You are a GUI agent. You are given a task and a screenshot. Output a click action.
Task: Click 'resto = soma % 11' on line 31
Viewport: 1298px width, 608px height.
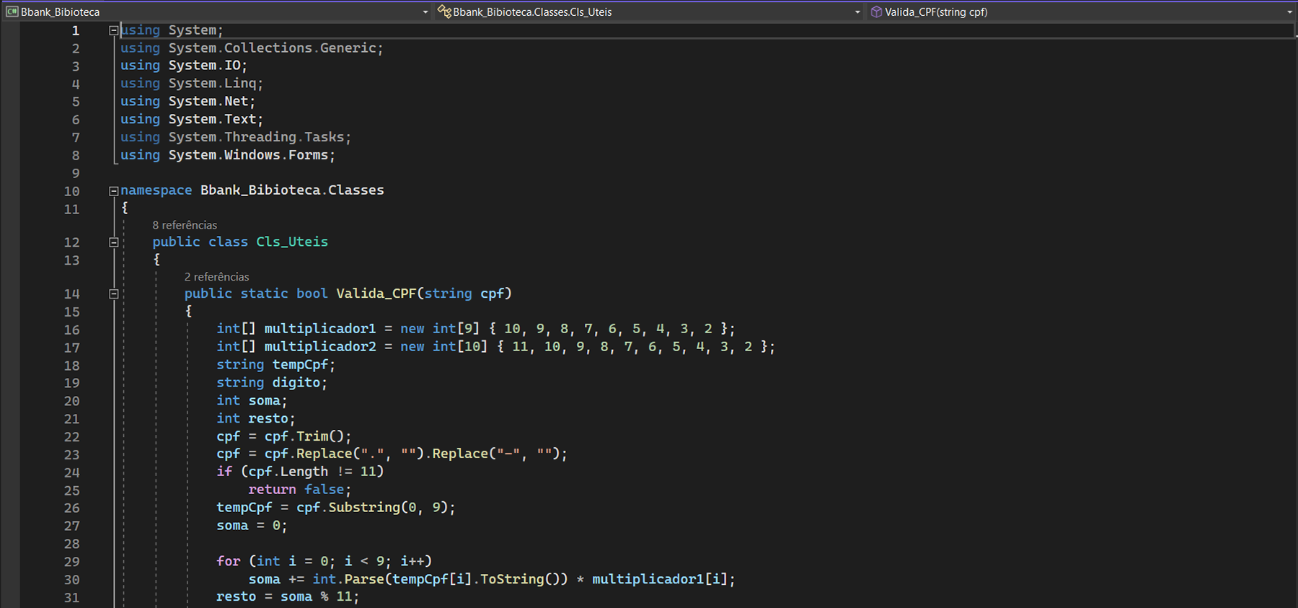(x=284, y=596)
